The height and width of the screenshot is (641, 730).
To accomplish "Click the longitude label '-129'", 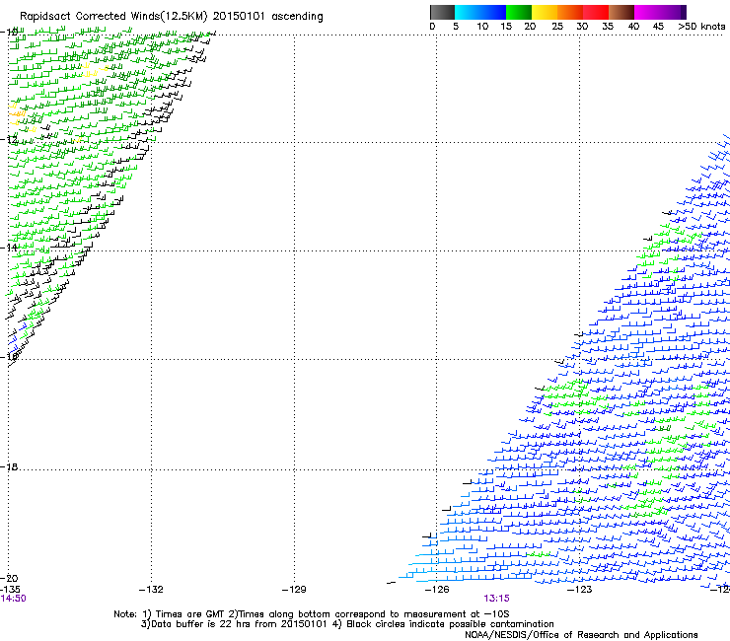I will (x=294, y=590).
